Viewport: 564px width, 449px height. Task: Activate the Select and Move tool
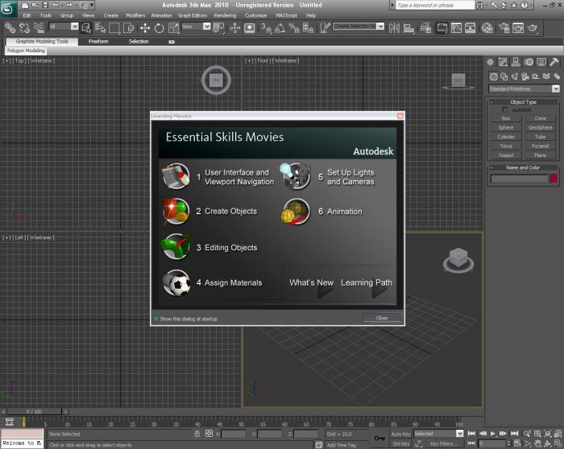[145, 27]
